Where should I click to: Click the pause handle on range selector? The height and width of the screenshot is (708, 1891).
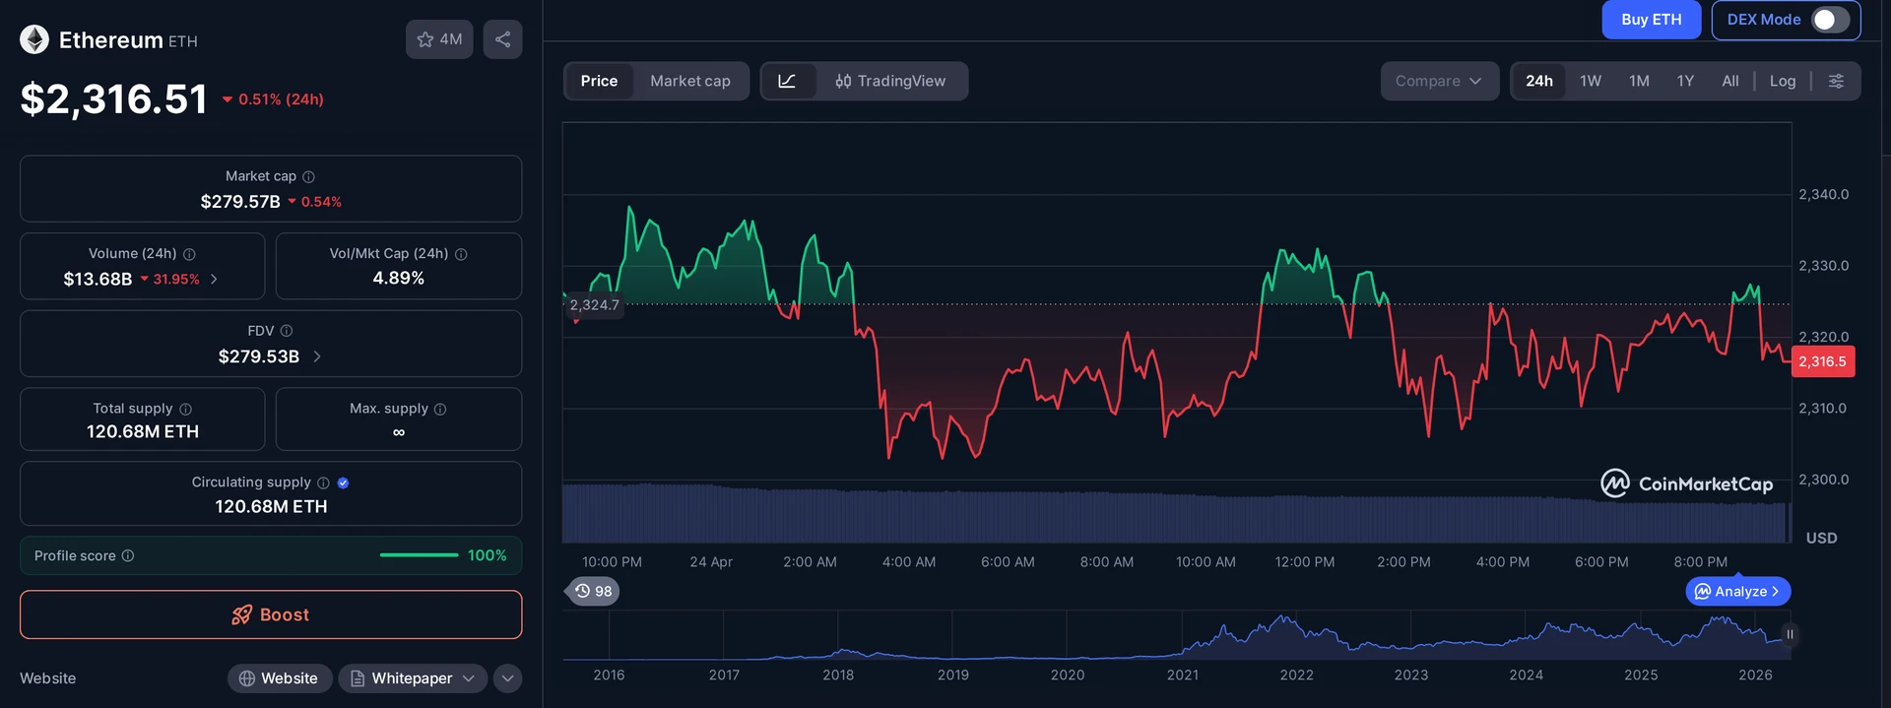coord(1790,634)
